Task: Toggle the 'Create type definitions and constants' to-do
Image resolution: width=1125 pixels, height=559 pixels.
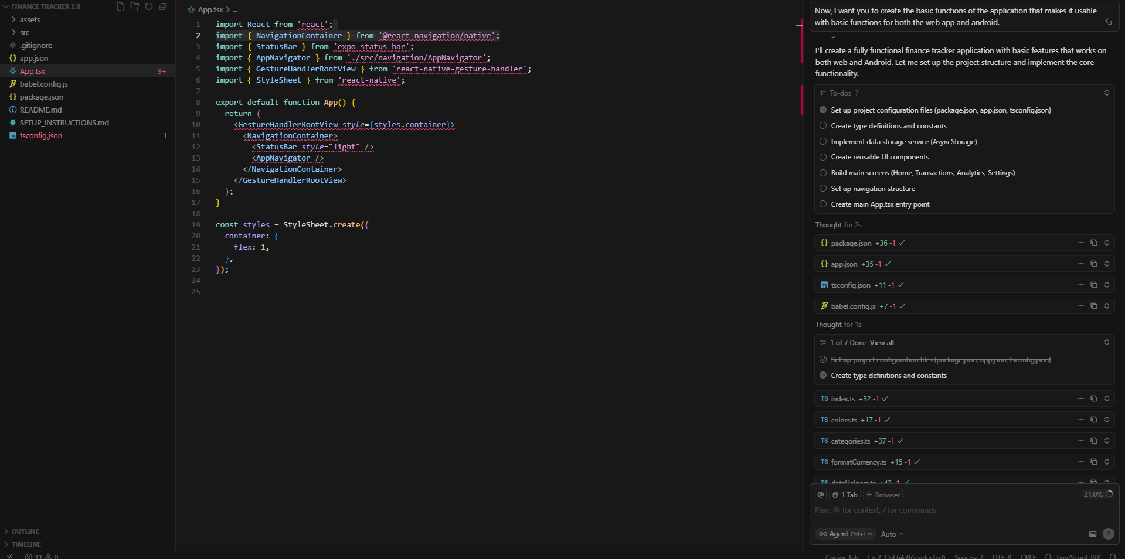Action: [x=823, y=126]
